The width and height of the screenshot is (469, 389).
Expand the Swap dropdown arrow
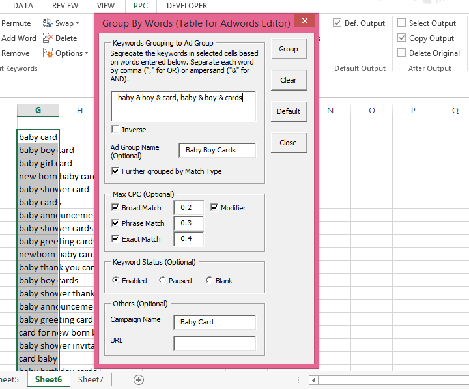pos(77,23)
